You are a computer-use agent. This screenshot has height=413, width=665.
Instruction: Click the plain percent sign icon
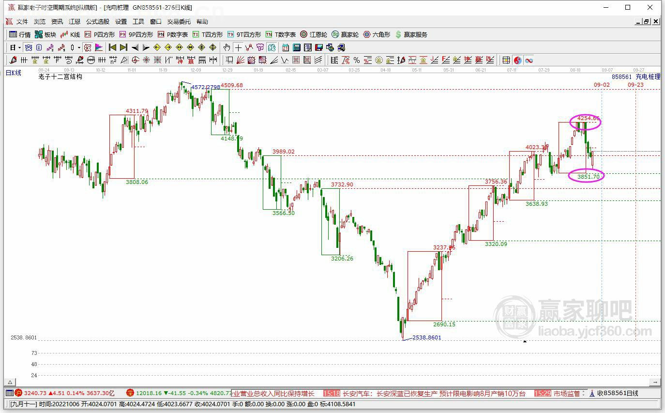coord(357,60)
